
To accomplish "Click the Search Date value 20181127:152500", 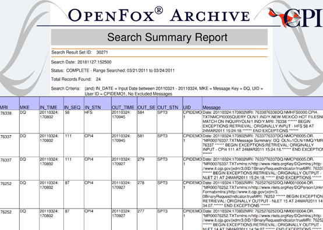I will pyautogui.click(x=94, y=62).
